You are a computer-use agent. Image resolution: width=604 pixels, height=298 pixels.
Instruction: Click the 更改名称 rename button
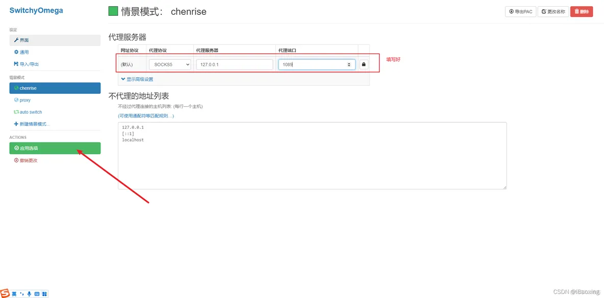click(553, 12)
